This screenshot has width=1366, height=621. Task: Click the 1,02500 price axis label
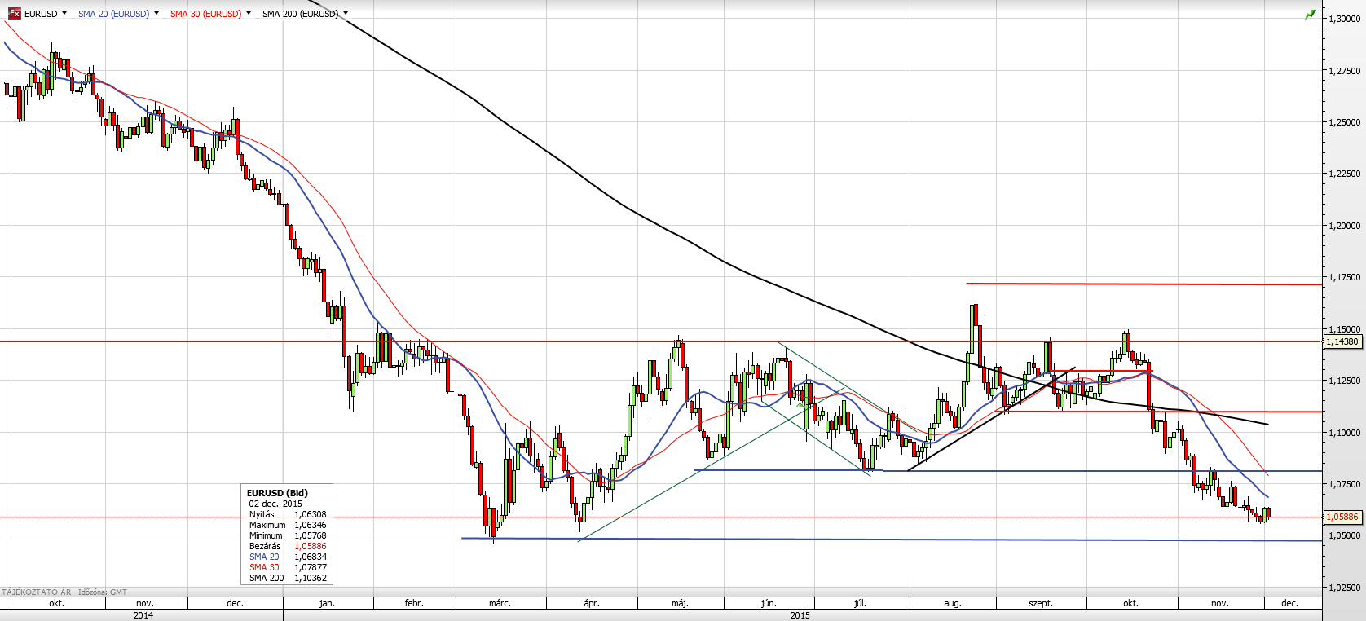[x=1344, y=588]
